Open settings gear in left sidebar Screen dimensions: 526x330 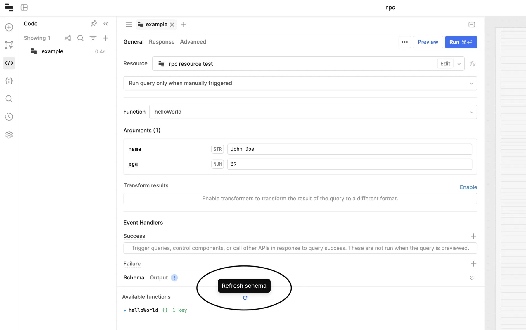(9, 135)
